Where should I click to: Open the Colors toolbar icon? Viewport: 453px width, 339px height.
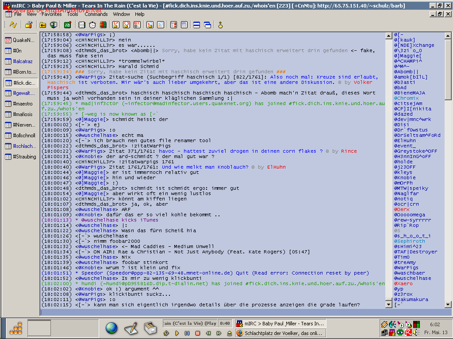(x=103, y=25)
